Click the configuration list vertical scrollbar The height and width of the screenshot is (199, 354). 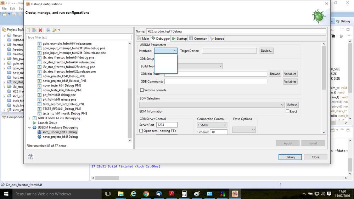coord(130,113)
